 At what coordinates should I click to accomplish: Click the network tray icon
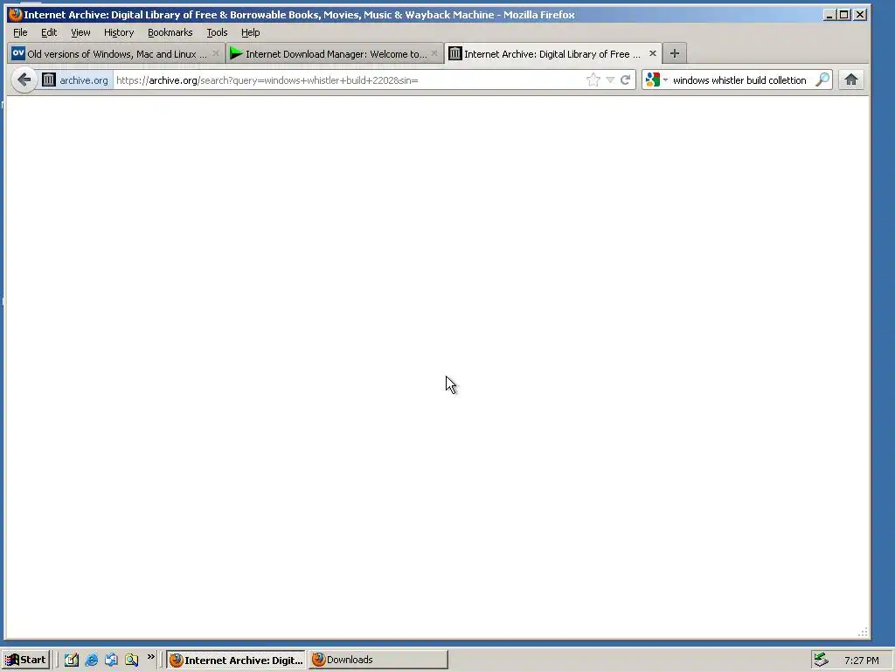pos(821,660)
